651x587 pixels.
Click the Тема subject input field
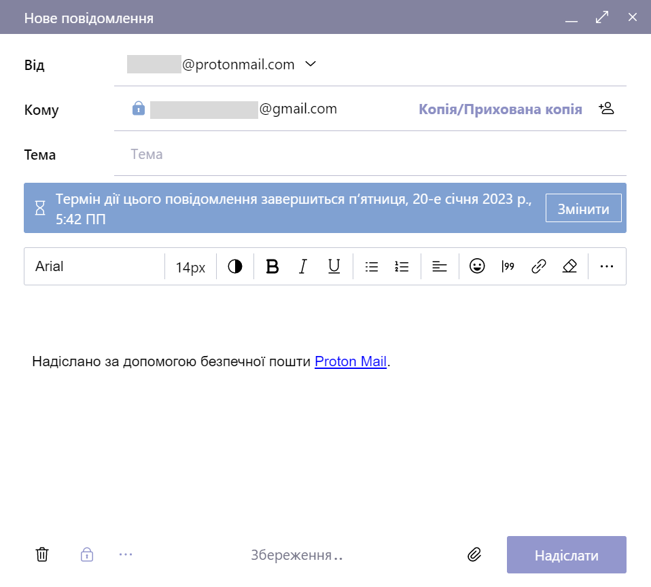(370, 154)
